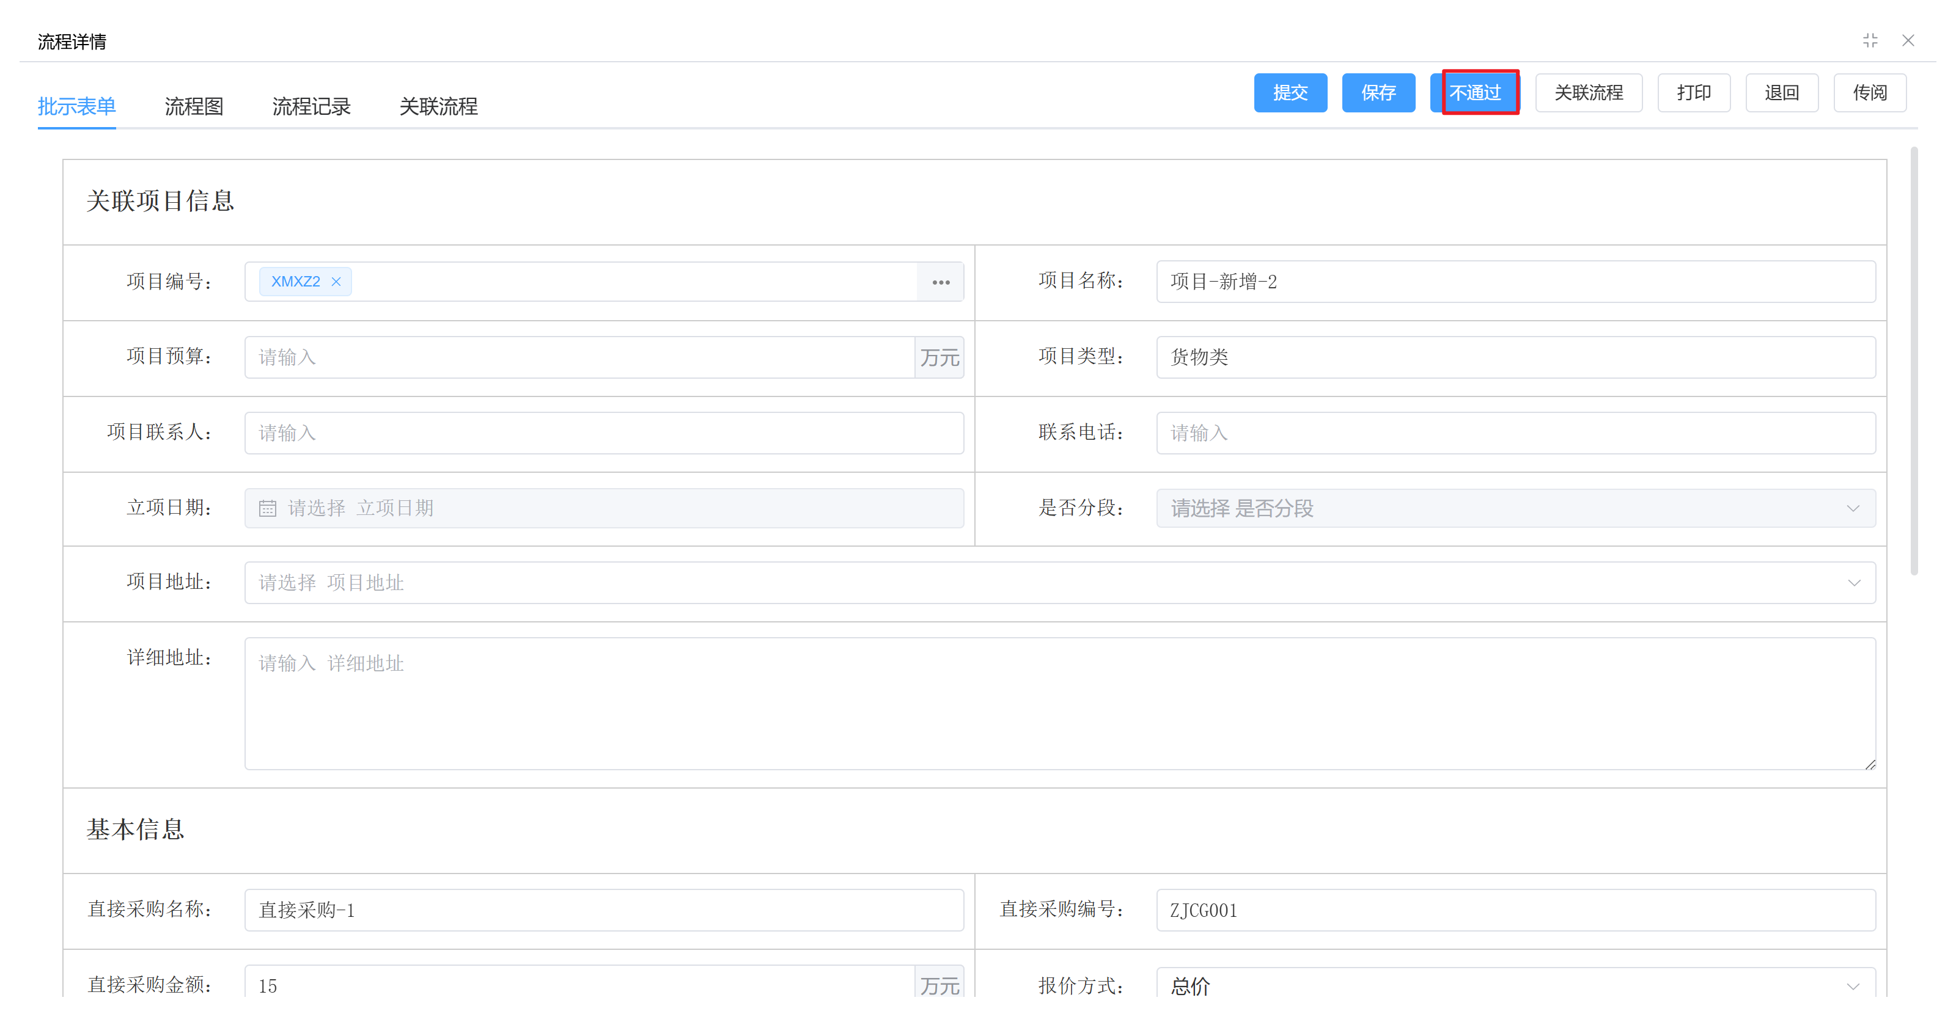Focus the 项目预算 input field
Screen dimensions: 1956x1036
(x=579, y=357)
